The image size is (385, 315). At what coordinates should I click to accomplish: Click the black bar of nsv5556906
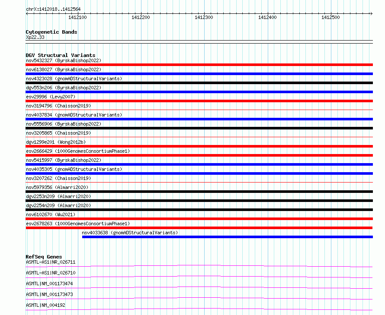click(x=199, y=128)
